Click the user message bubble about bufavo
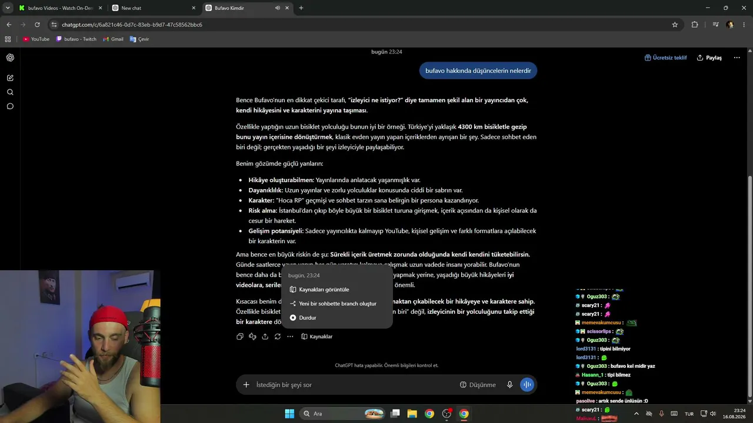The image size is (753, 423). [x=478, y=70]
